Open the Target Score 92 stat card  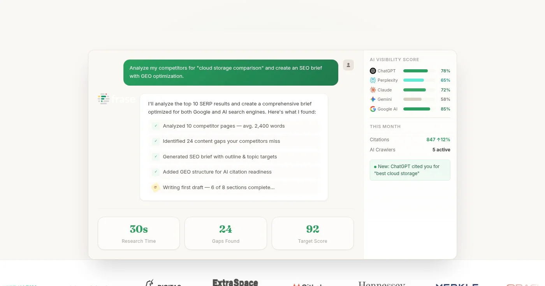(313, 233)
